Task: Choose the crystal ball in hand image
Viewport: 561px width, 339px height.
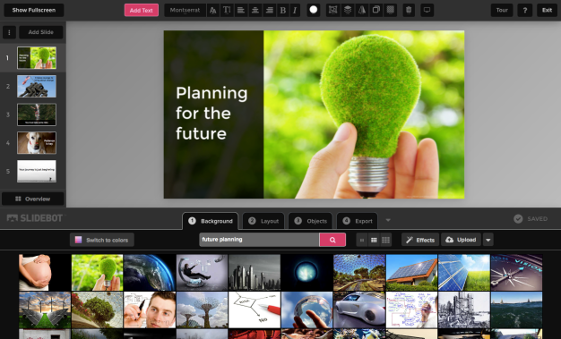Action: click(x=307, y=309)
